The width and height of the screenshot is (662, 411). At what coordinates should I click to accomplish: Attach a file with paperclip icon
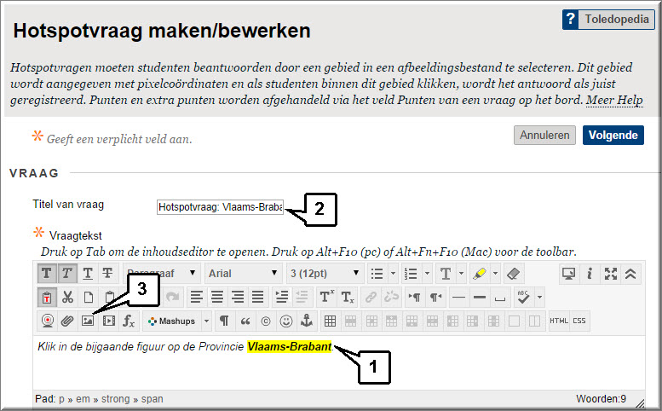(x=67, y=321)
